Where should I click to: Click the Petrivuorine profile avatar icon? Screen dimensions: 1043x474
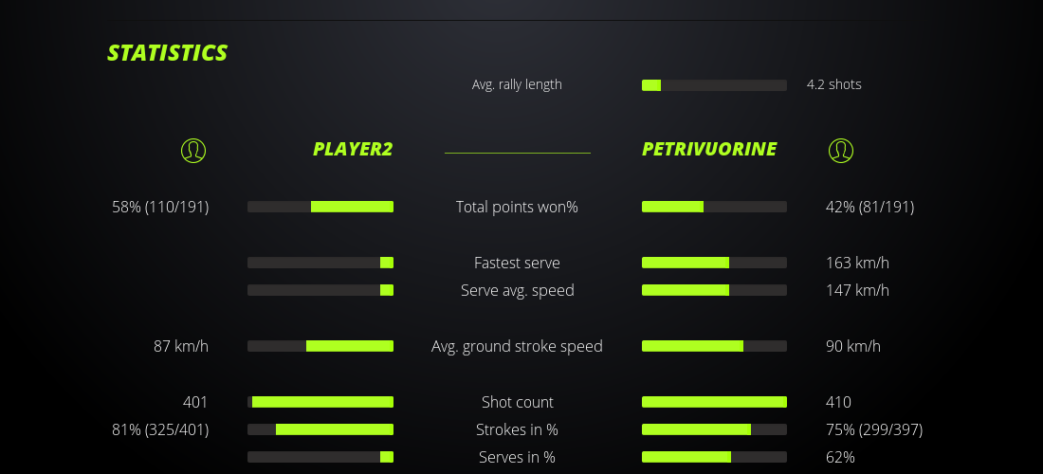point(840,150)
